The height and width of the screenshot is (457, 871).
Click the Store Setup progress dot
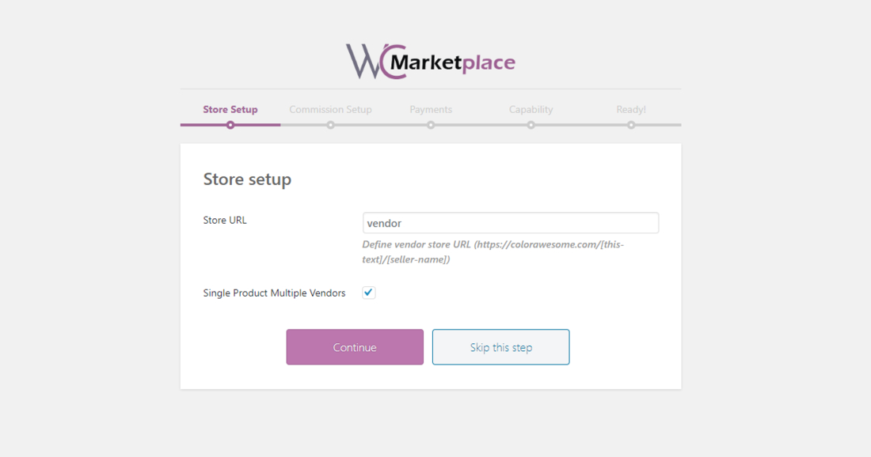coord(230,126)
